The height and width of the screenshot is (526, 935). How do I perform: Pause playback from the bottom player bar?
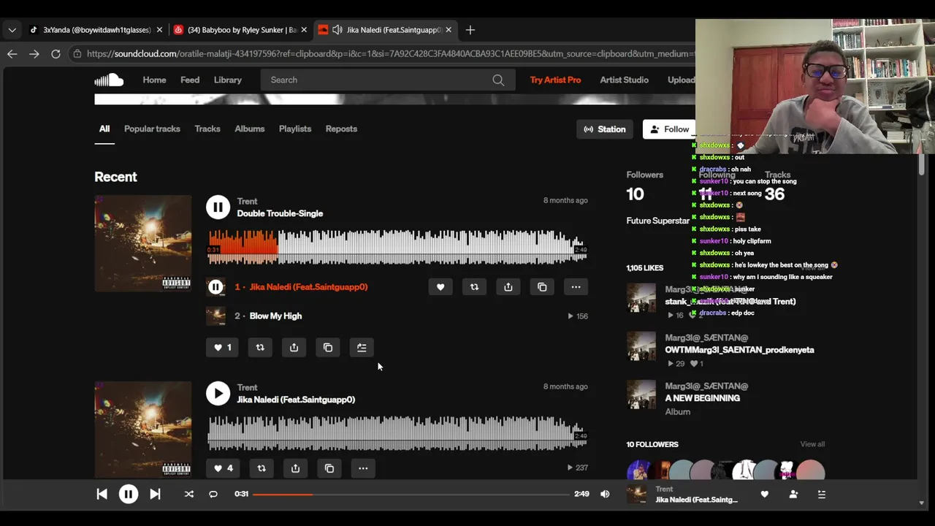(128, 494)
